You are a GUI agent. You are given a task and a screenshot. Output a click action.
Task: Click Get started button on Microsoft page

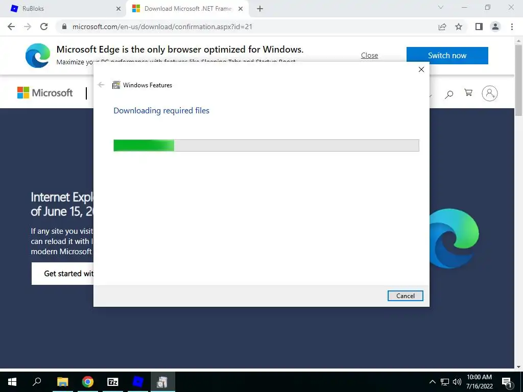[63, 274]
